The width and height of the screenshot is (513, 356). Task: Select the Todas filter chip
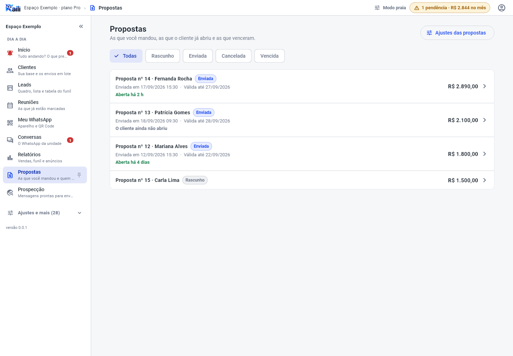126,56
